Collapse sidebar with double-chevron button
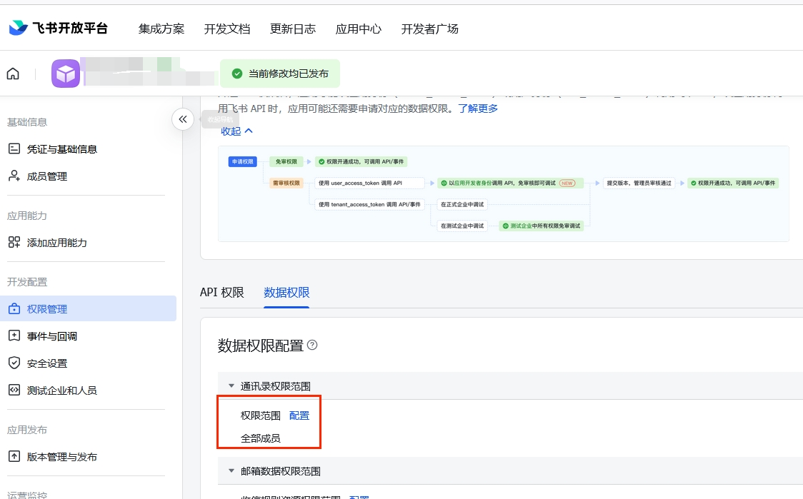The image size is (803, 499). click(183, 119)
